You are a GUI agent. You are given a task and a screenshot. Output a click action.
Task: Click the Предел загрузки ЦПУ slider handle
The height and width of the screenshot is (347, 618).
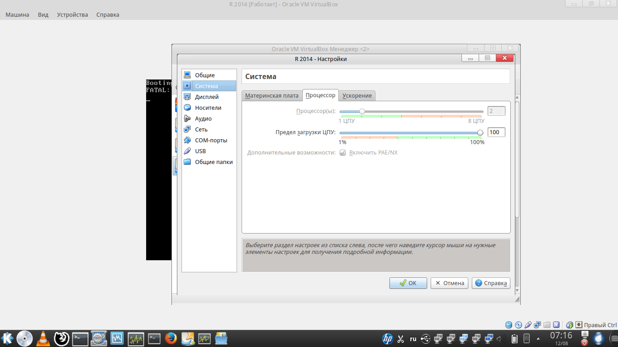coord(480,132)
